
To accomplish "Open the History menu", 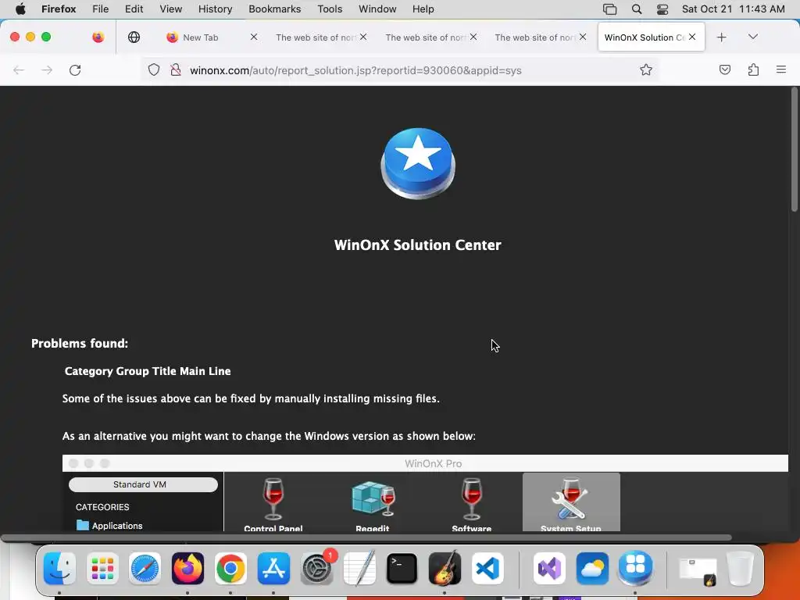I will click(x=215, y=9).
